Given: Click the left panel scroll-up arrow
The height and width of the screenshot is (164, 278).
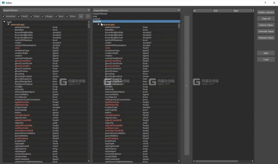Looking at the screenshot, I should tap(89, 22).
